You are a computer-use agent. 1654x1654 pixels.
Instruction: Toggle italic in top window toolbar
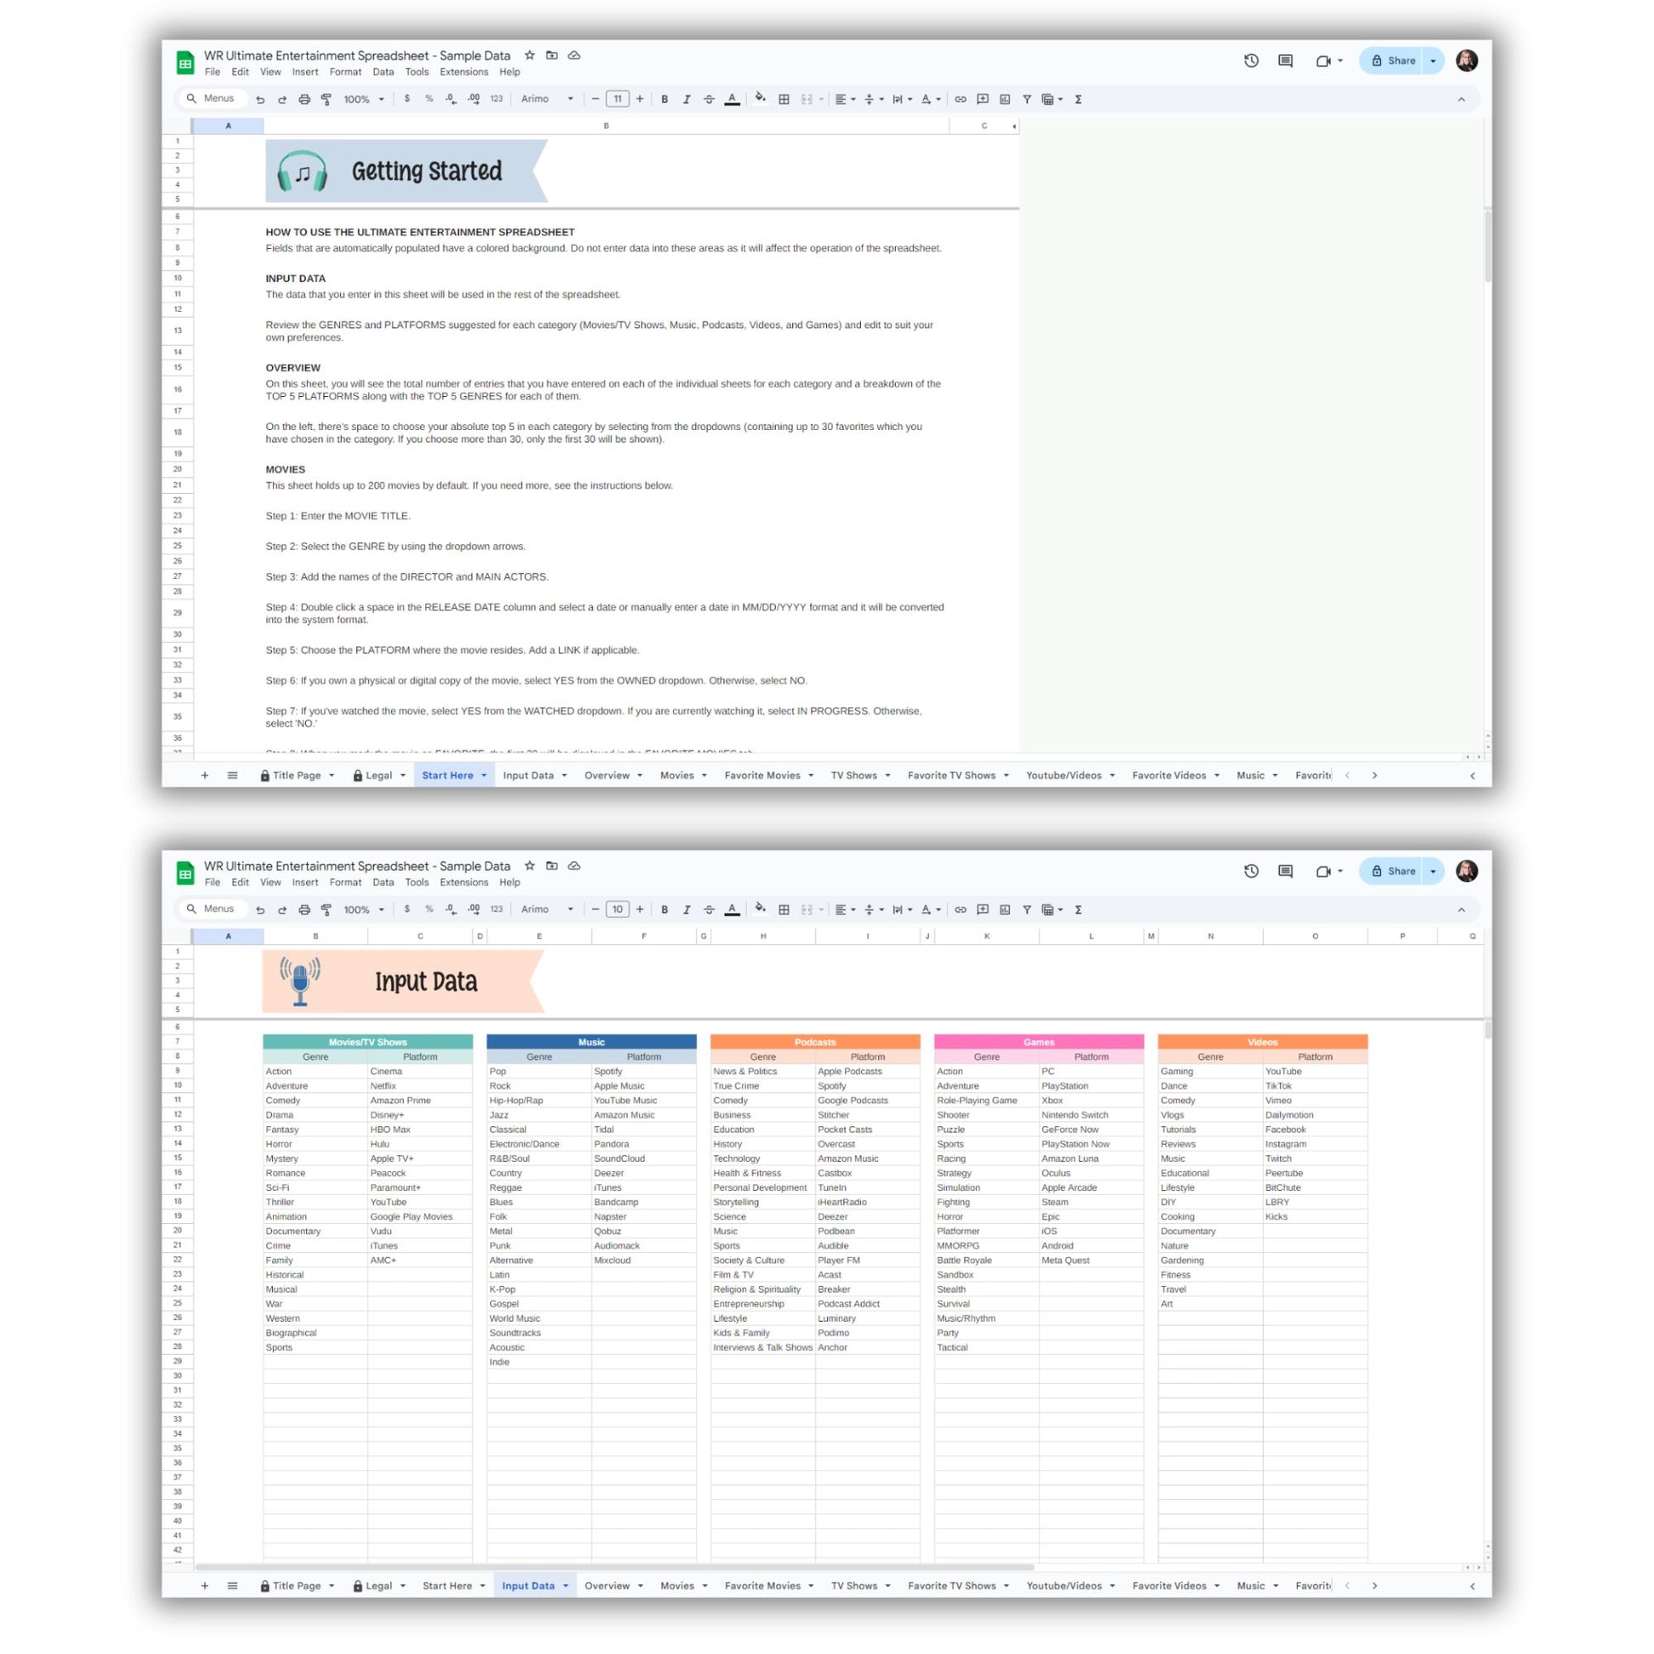687,99
